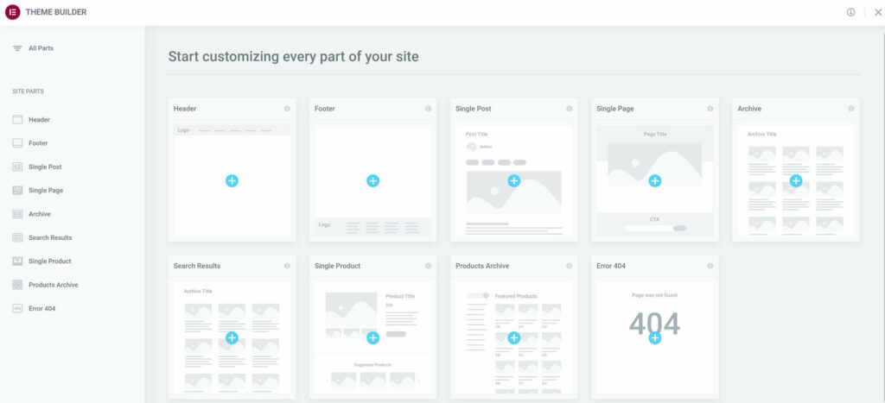Screen dimensions: 885x403
Task: Open the info icon in top bar
Action: point(850,12)
